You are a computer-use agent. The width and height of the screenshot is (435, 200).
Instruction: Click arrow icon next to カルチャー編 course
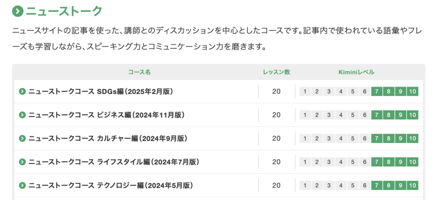[23, 138]
